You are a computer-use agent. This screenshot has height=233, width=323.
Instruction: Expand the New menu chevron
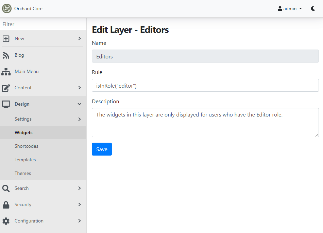pos(80,38)
